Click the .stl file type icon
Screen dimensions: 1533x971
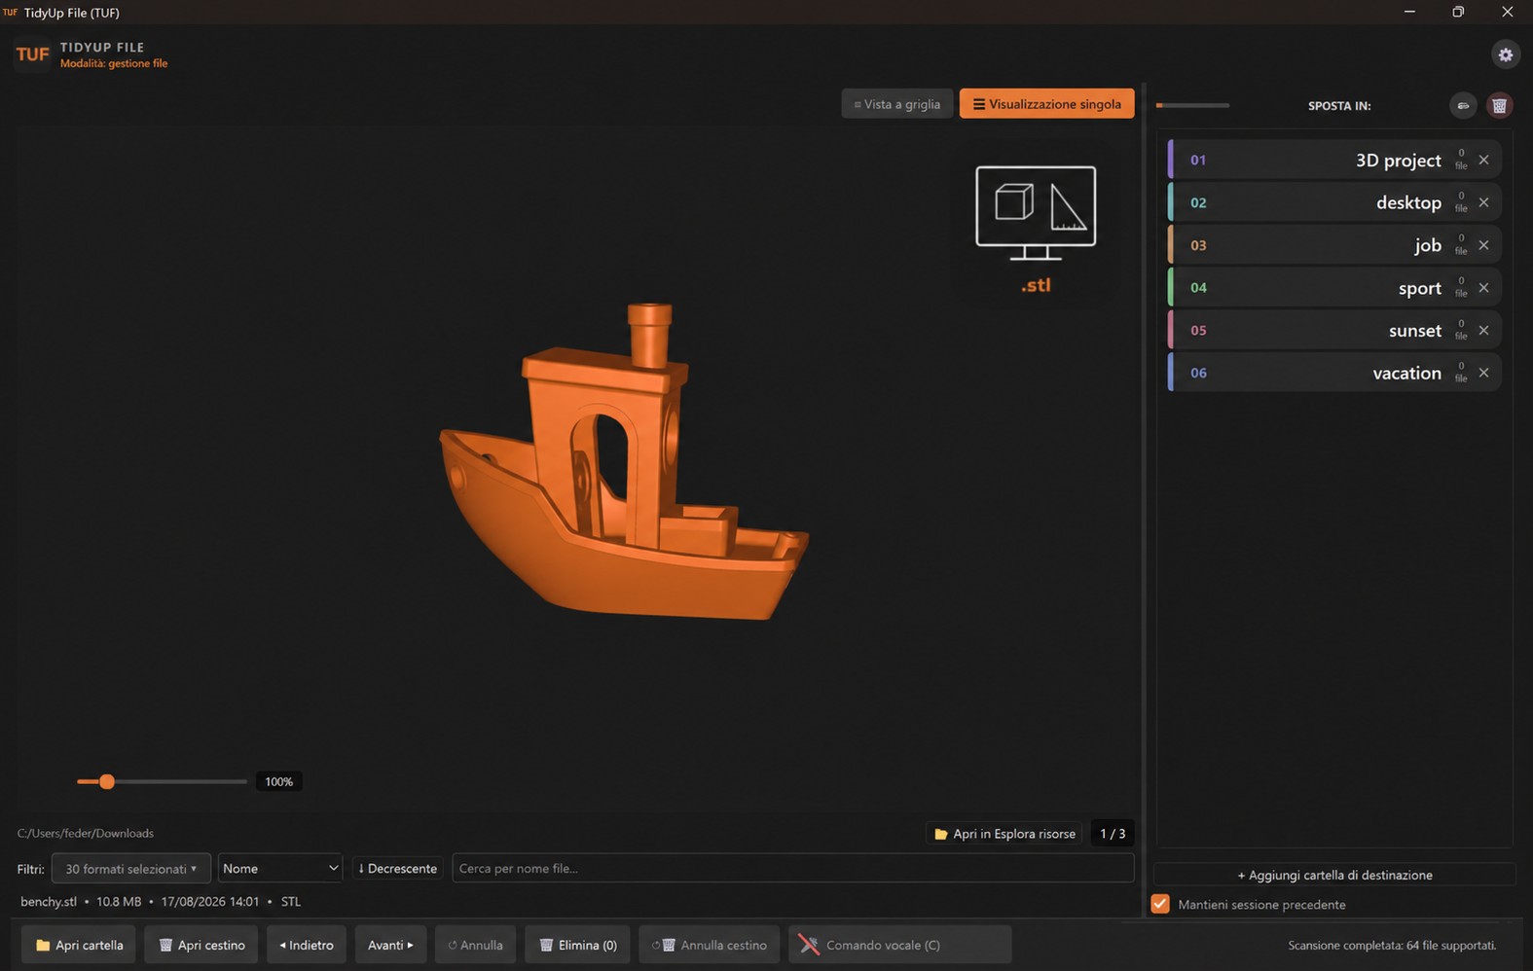(x=1036, y=229)
